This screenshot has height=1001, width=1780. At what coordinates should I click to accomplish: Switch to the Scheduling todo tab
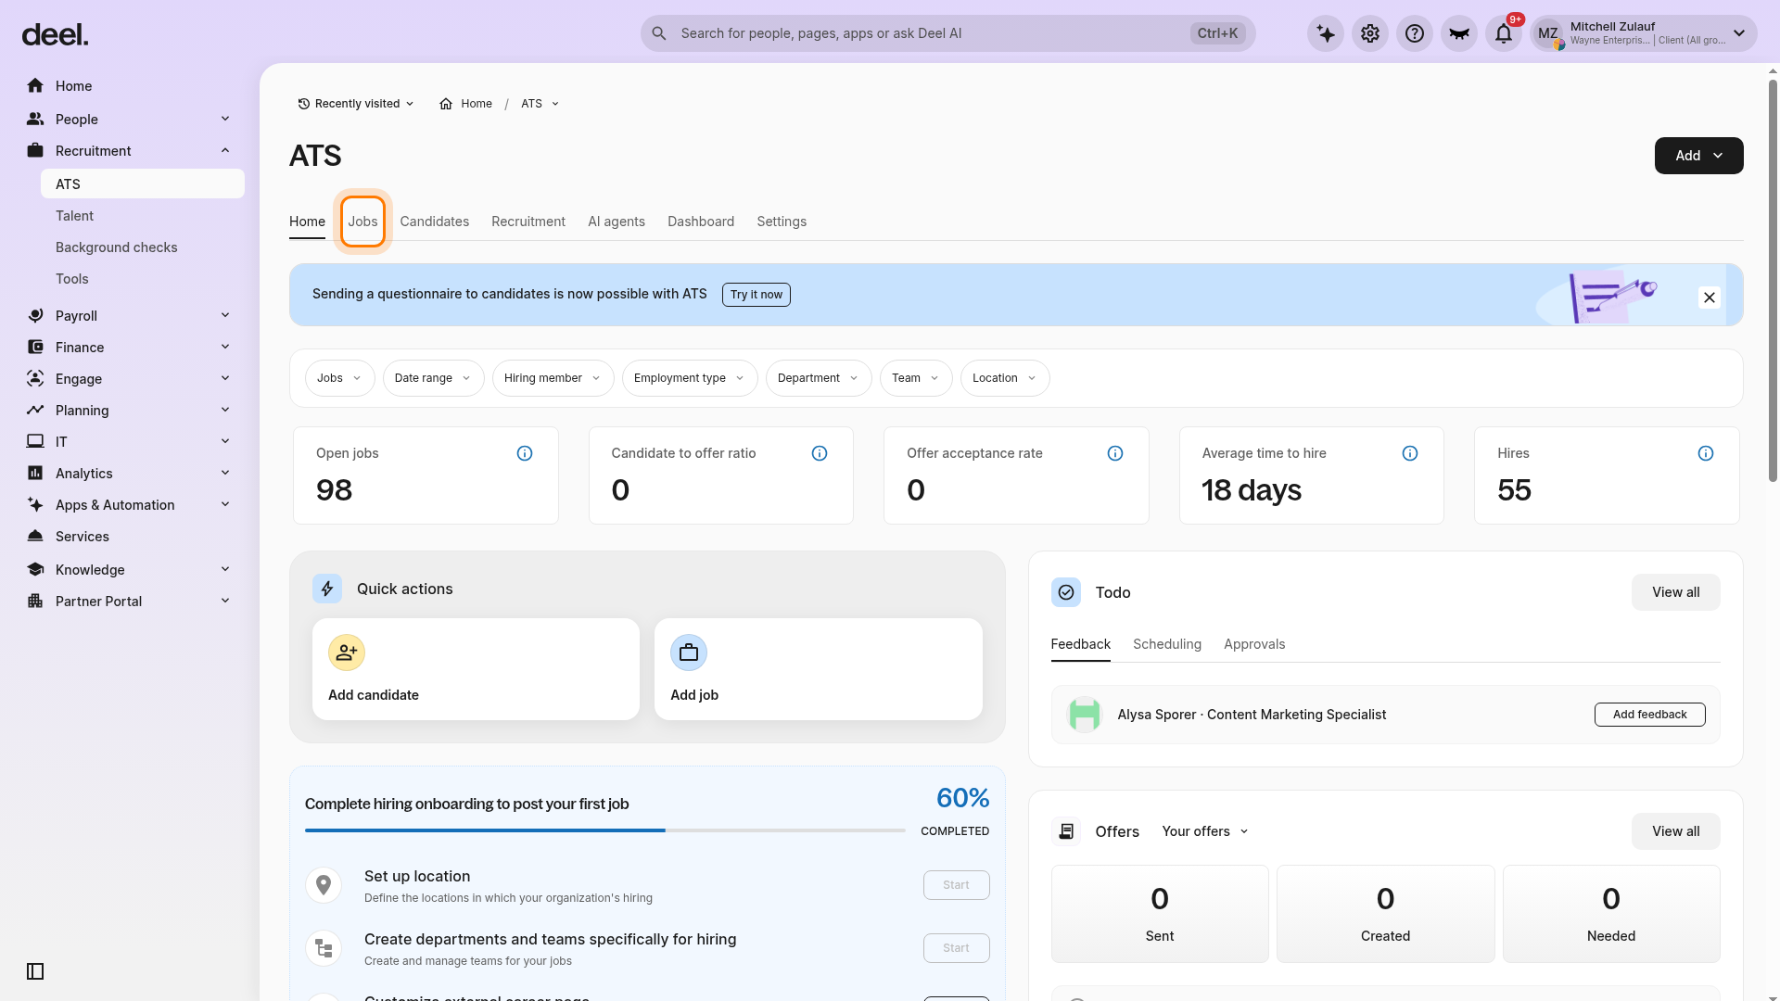coord(1167,644)
